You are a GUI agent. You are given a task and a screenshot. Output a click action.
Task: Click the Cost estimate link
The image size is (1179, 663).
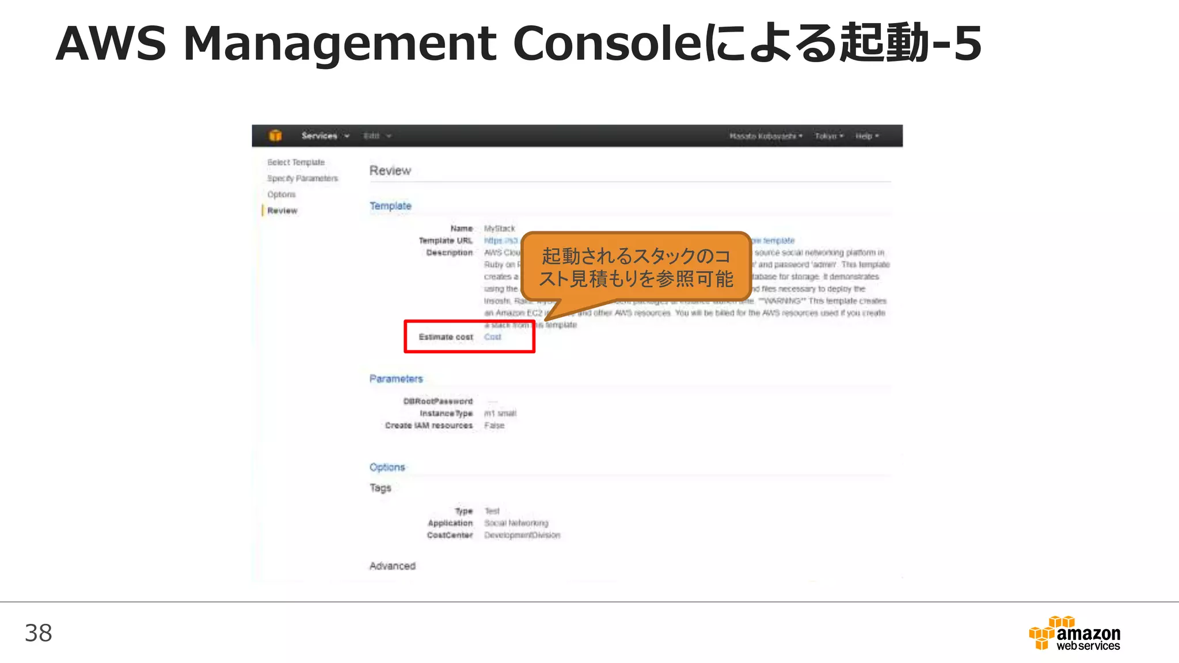[493, 337]
